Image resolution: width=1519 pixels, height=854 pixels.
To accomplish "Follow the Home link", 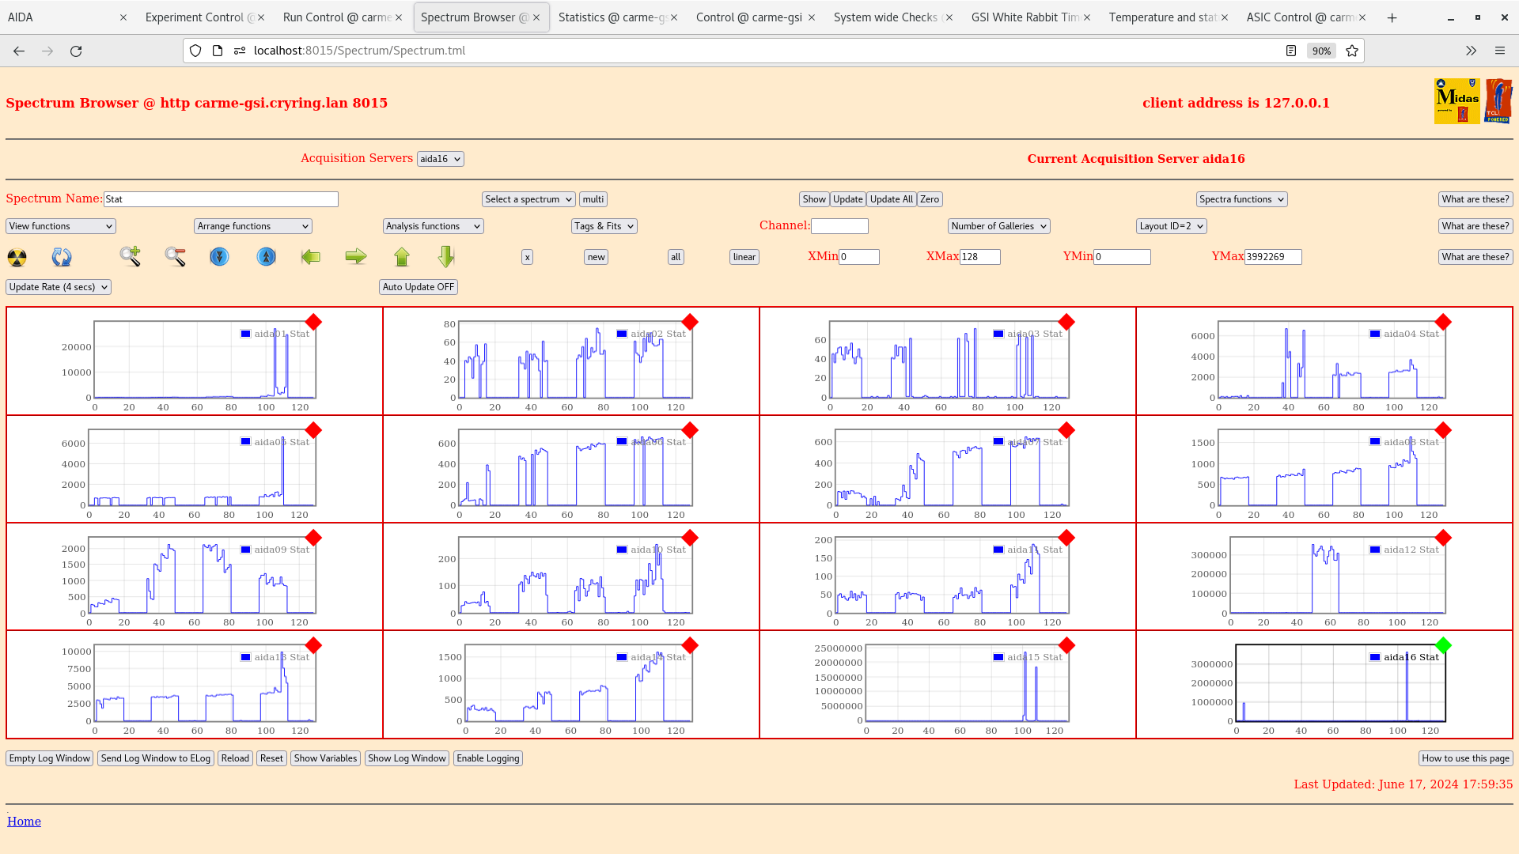I will pos(24,822).
